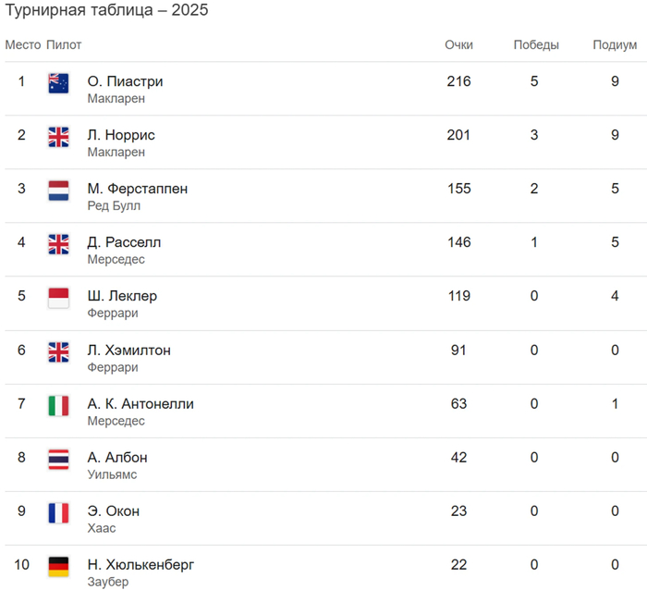The image size is (647, 590).
Task: Click the Очки column header
Action: point(458,44)
